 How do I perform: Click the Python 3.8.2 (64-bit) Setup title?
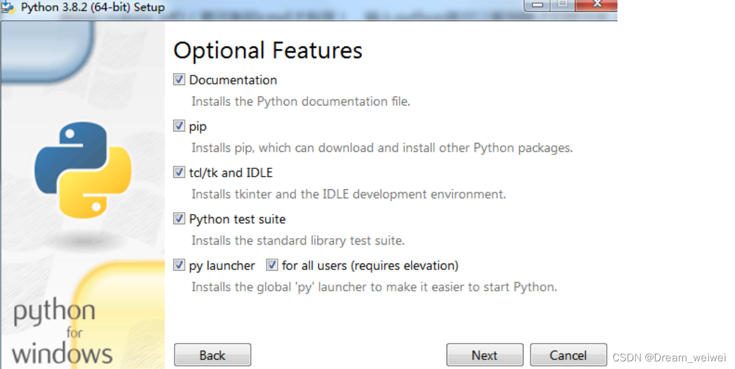tap(93, 8)
